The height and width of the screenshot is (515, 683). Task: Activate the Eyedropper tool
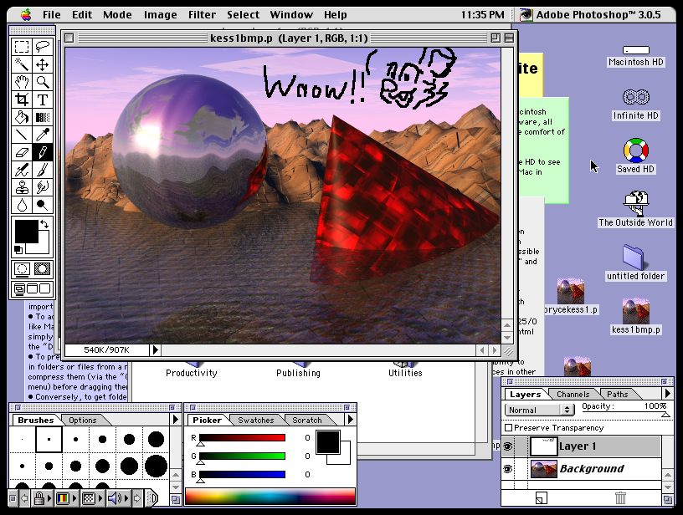click(42, 135)
